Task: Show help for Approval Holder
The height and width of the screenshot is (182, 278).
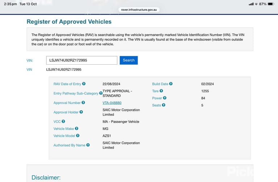Action: pyautogui.click(x=81, y=112)
